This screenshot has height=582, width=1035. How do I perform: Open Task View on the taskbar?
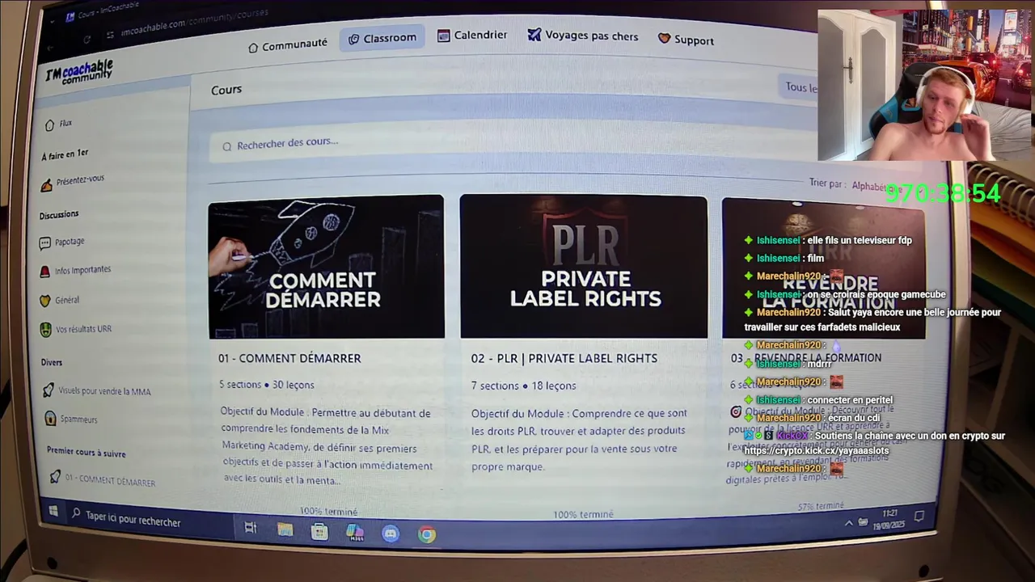pyautogui.click(x=250, y=528)
